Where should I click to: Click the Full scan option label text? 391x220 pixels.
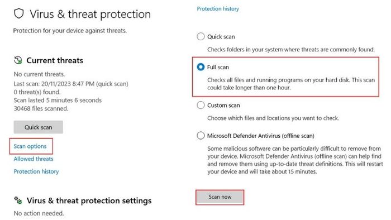tap(218, 67)
